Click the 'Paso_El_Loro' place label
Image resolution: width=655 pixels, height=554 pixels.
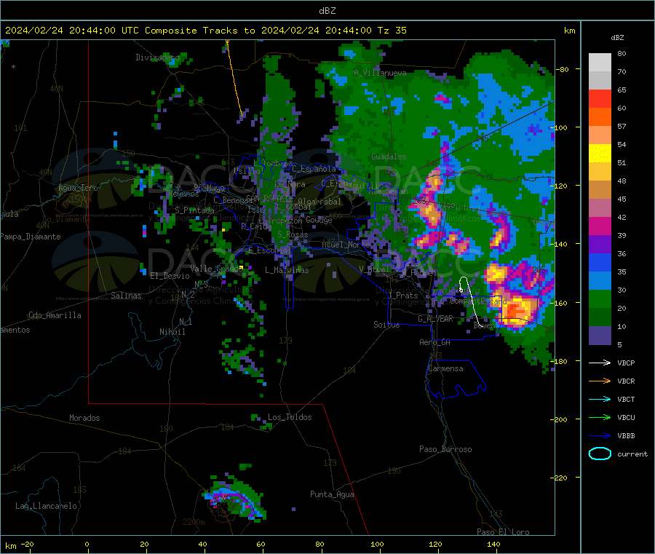click(504, 532)
